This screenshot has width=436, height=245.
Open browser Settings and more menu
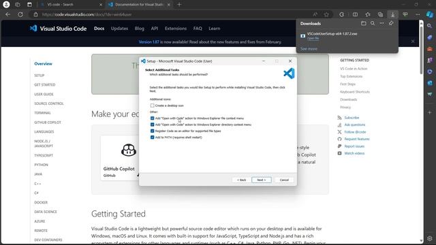(x=418, y=14)
